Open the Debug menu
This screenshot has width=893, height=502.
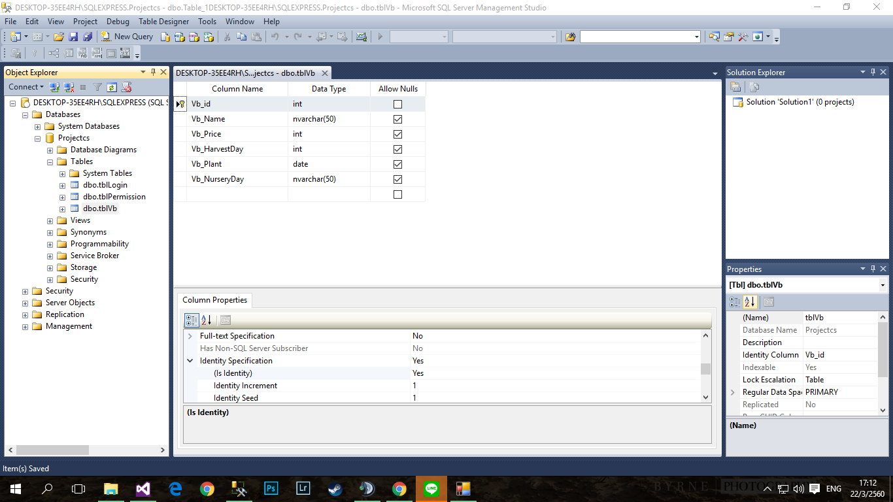pyautogui.click(x=118, y=22)
